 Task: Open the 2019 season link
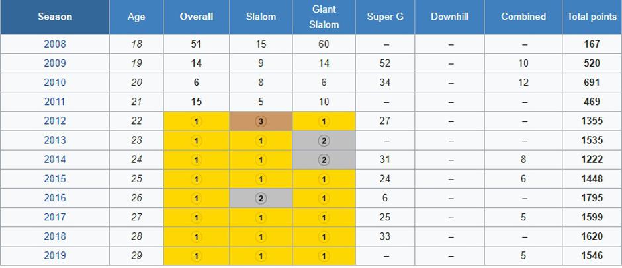tap(54, 255)
